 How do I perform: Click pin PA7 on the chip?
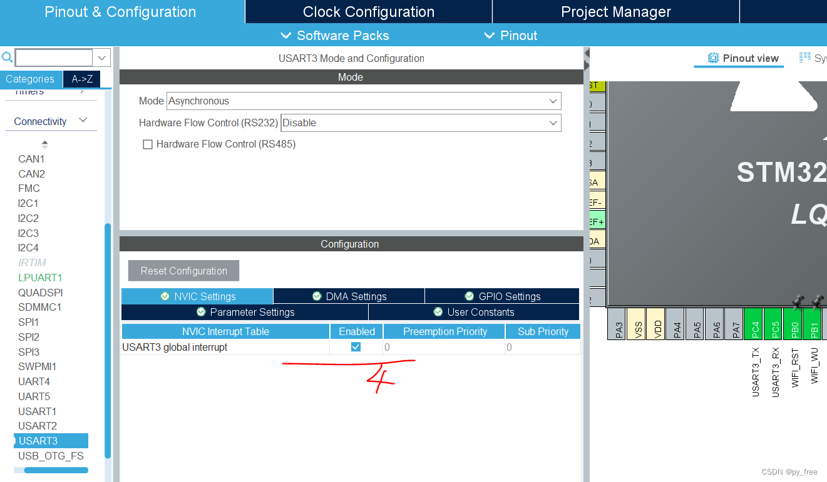734,324
